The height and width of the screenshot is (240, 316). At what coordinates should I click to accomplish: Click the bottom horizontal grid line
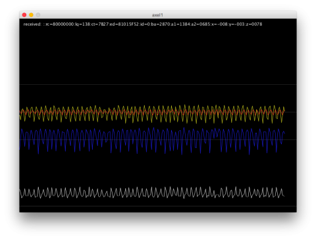[158, 206]
